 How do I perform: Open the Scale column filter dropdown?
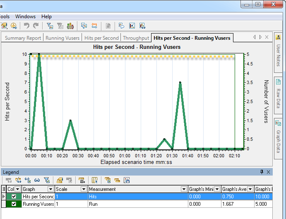83,189
